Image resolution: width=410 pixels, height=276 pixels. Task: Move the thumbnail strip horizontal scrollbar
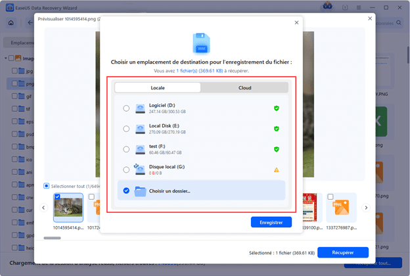(52, 238)
